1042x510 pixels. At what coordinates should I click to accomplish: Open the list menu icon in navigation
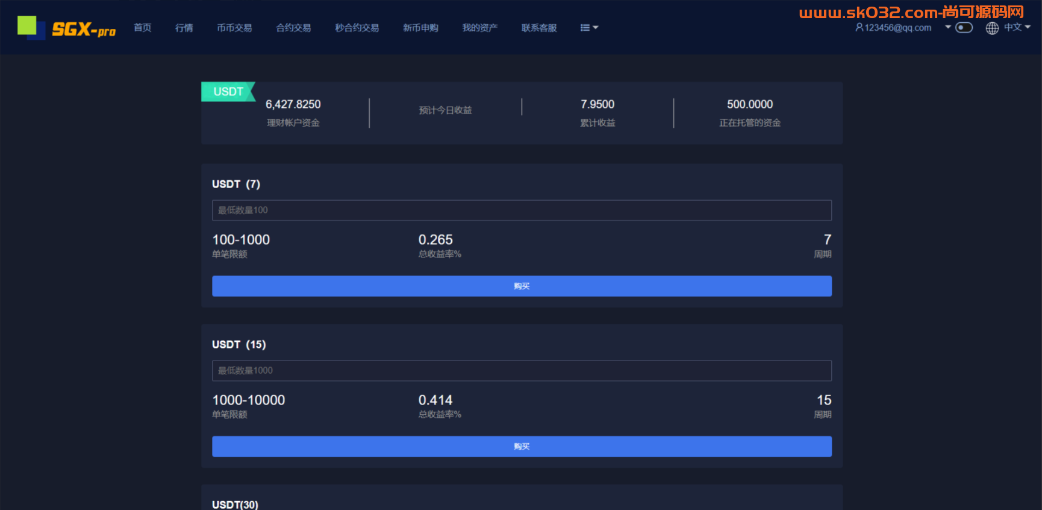[589, 28]
